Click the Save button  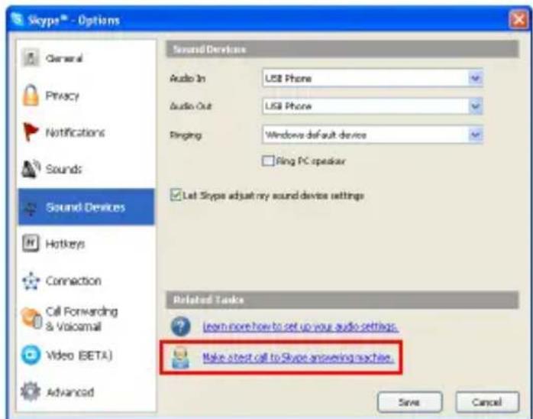click(409, 402)
